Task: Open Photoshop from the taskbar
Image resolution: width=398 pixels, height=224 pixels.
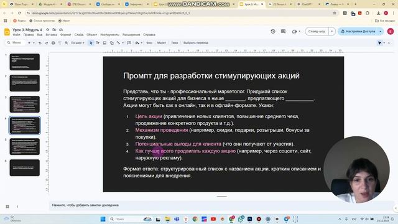Action: click(250, 219)
